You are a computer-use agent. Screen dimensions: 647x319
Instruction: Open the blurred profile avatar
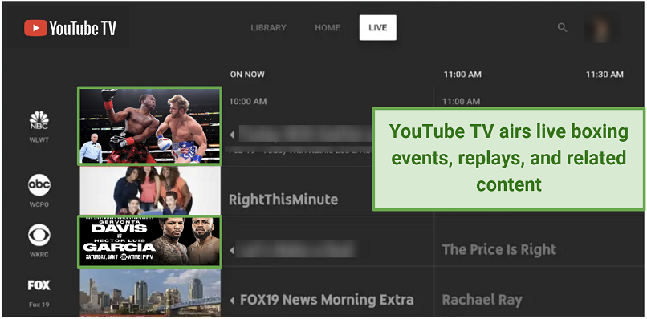[601, 27]
